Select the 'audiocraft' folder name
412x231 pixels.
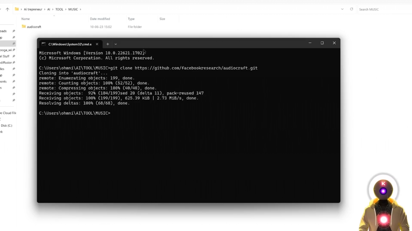34,27
